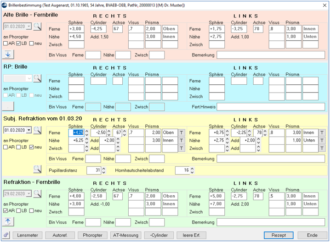Click T button in left Zwisch prism row
Image resolution: width=330 pixels, height=242 pixels.
coord(322,148)
